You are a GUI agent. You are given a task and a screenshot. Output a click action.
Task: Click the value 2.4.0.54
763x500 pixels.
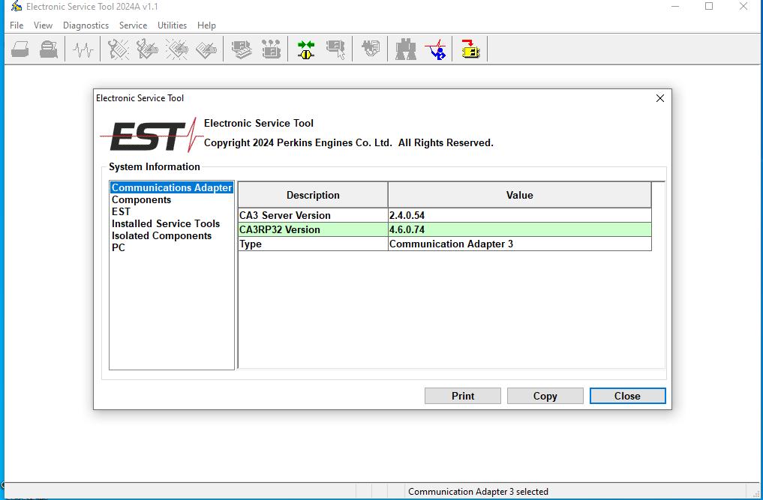point(407,215)
